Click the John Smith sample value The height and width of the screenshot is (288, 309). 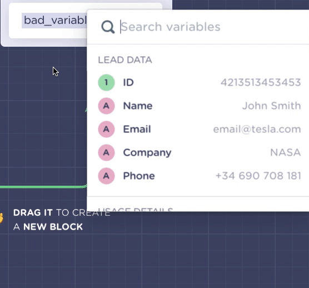pyautogui.click(x=271, y=106)
